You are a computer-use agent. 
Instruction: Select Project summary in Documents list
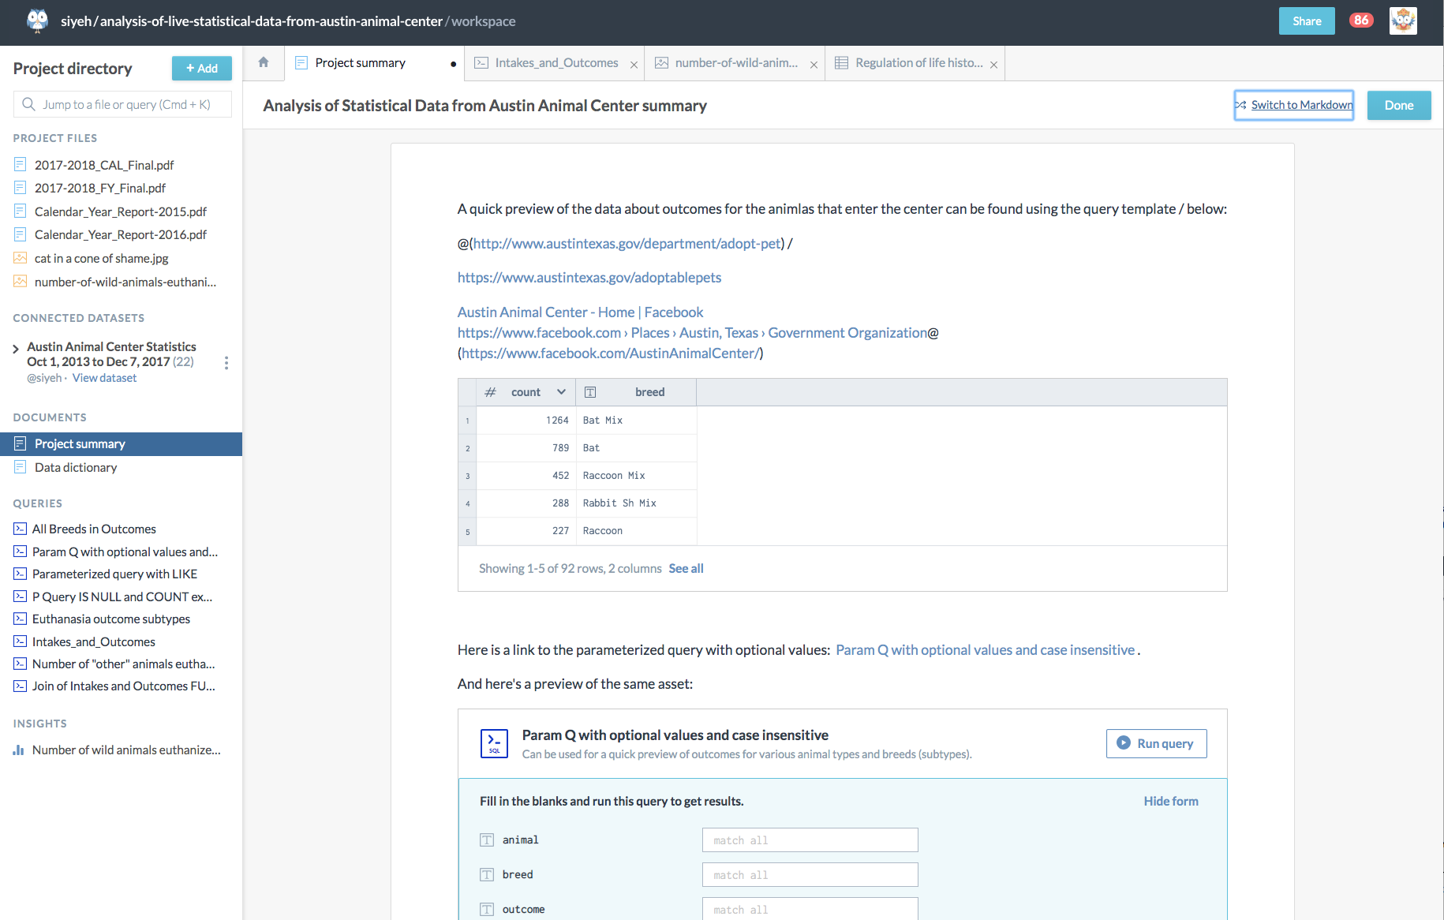(121, 444)
